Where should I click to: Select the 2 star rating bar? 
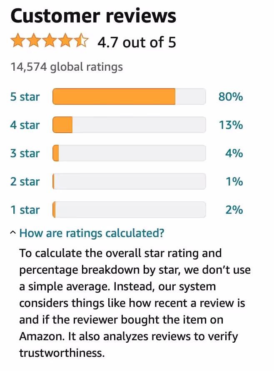click(129, 182)
